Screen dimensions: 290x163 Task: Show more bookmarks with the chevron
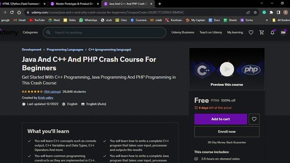[x=267, y=20]
